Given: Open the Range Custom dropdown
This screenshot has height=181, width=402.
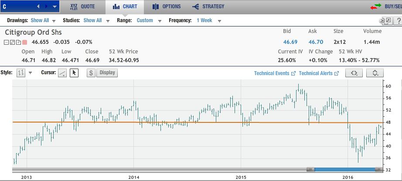Looking at the screenshot, I should 149,20.
